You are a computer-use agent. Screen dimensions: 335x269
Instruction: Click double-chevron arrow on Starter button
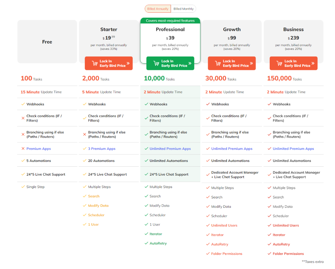pos(128,63)
